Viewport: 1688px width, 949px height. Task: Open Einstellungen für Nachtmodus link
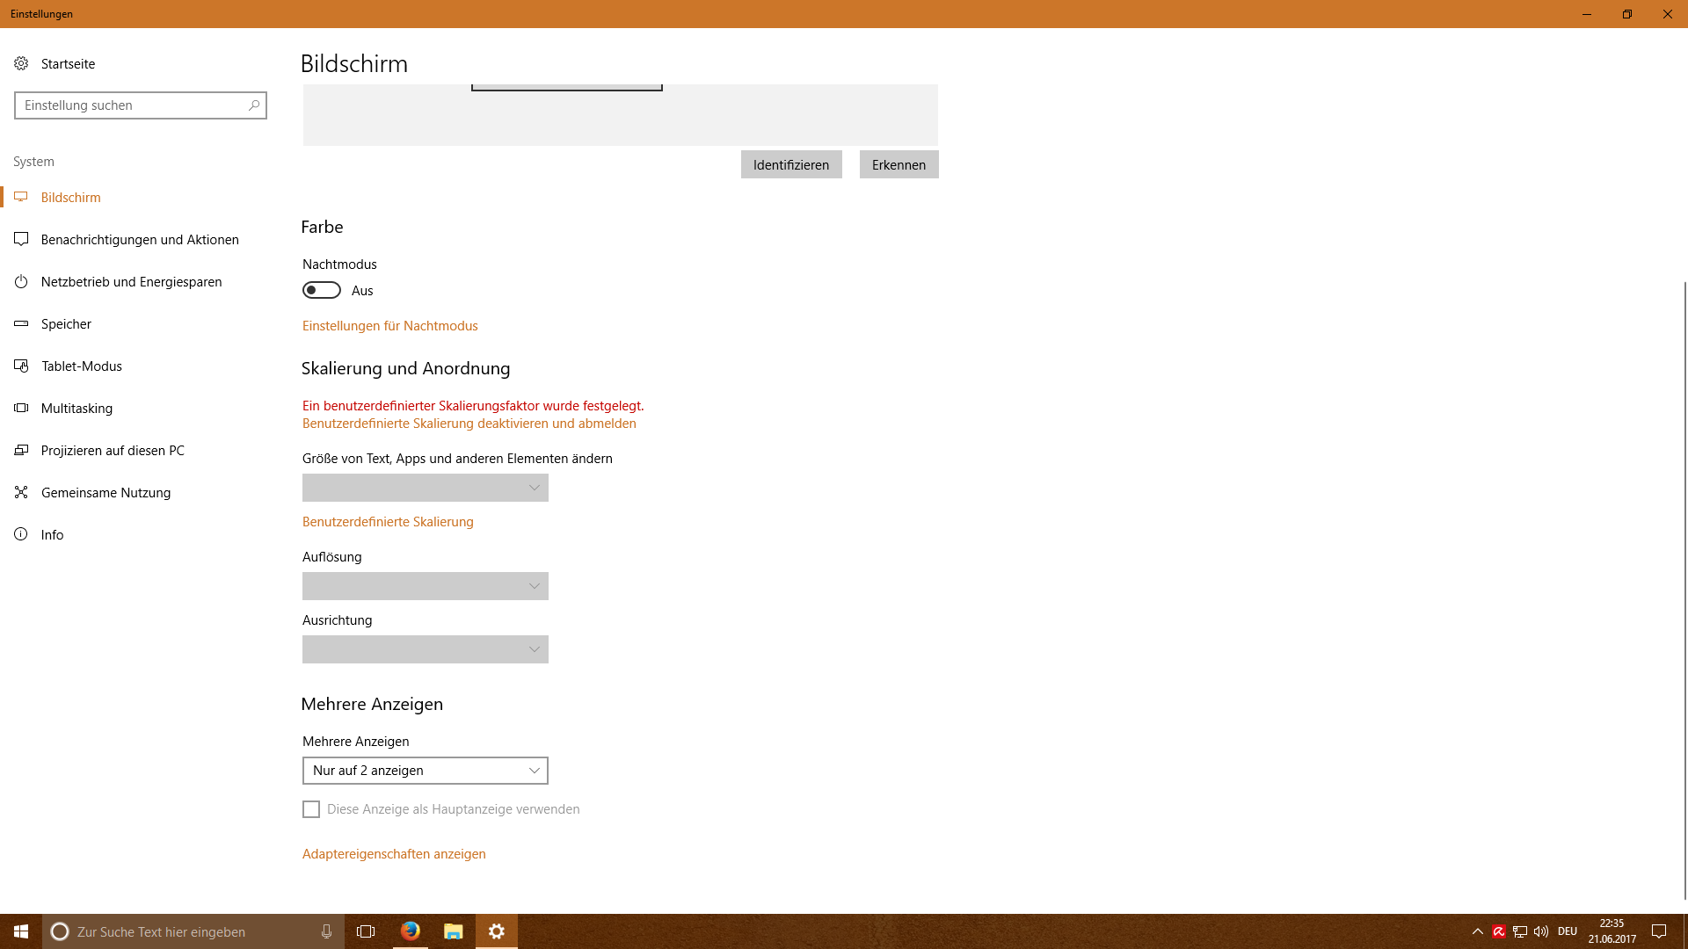tap(390, 326)
